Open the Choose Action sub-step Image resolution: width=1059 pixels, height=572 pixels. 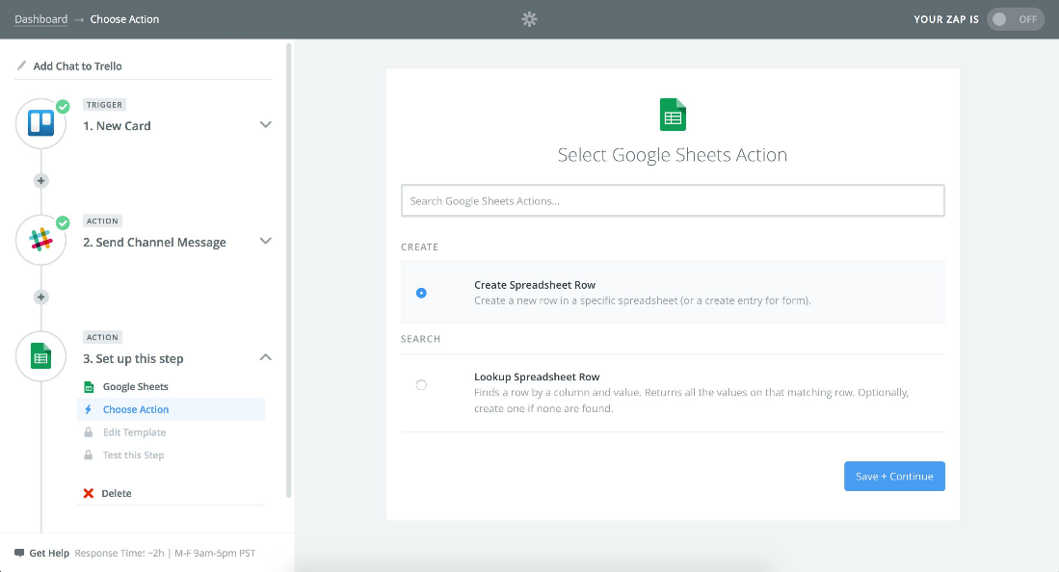coord(136,409)
